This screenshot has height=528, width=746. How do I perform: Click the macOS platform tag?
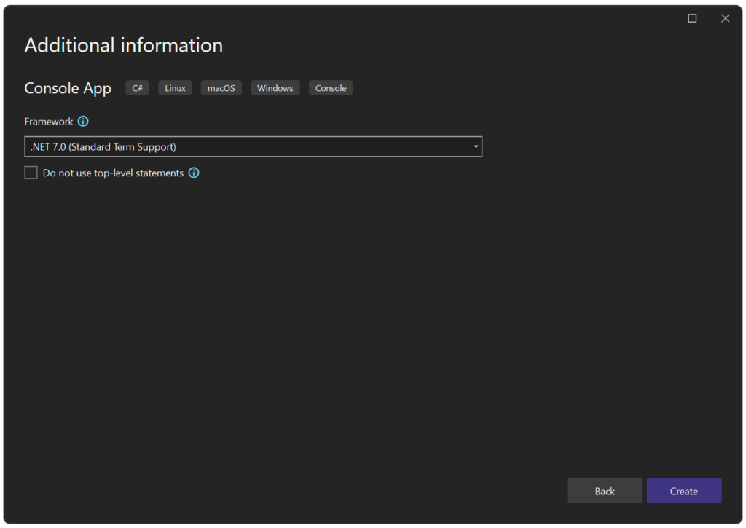pos(221,87)
